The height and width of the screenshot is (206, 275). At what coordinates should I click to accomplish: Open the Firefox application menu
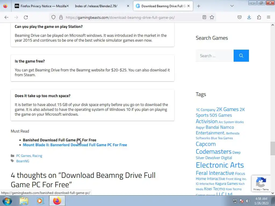(269, 17)
